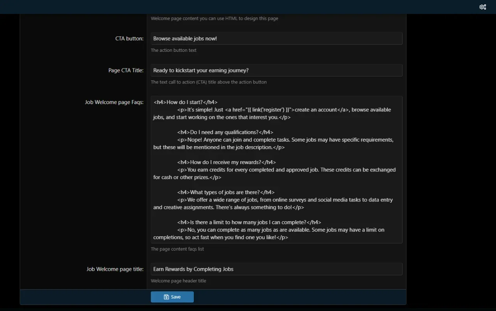This screenshot has height=311, width=496.
Task: Place cursor on 'What types of jobs are there?' line
Action: coord(226,193)
